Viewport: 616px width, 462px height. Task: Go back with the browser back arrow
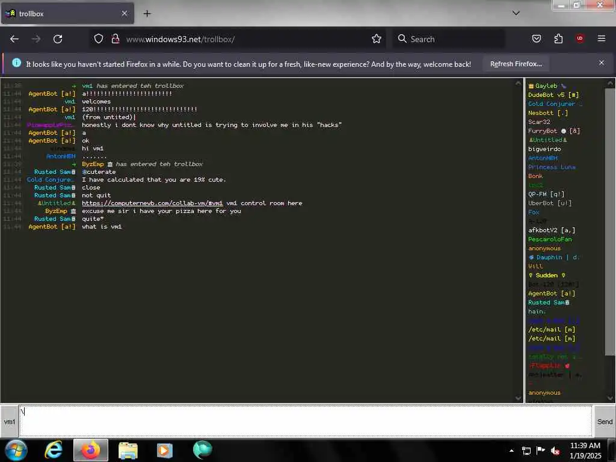point(14,39)
